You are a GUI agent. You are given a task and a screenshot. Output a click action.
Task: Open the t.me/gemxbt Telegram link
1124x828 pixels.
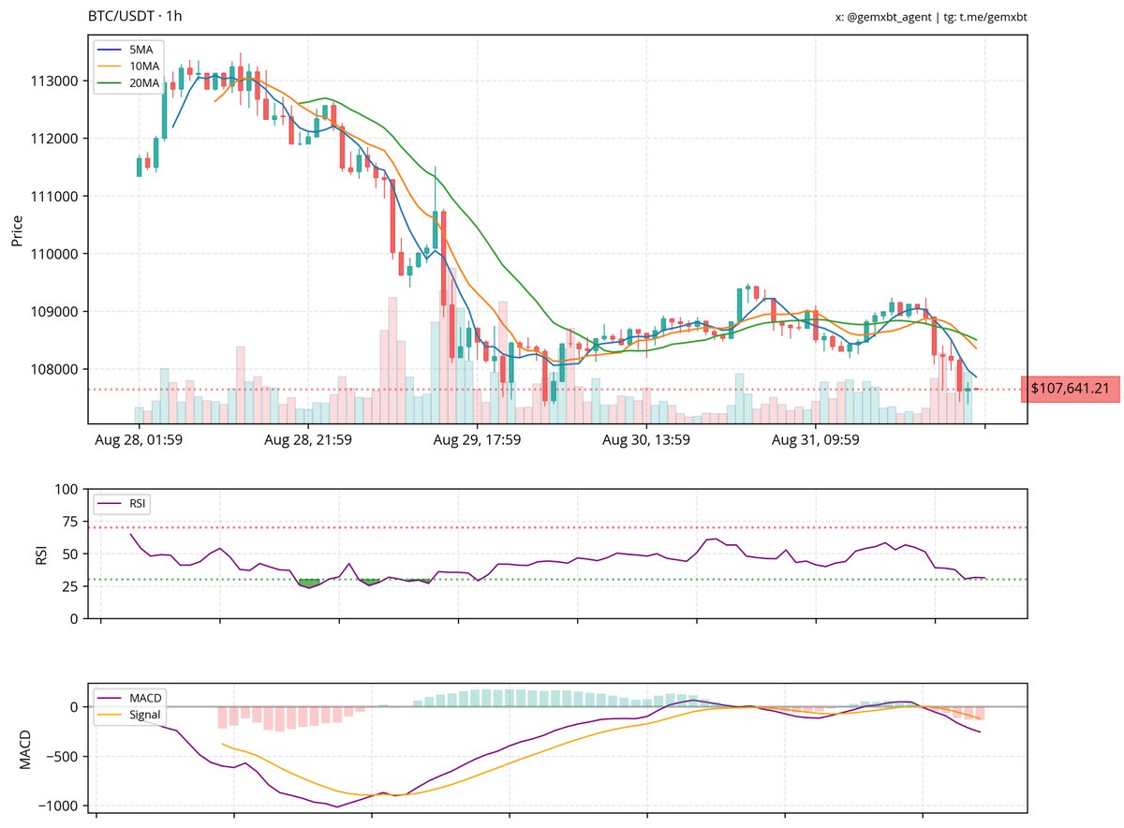pyautogui.click(x=993, y=17)
